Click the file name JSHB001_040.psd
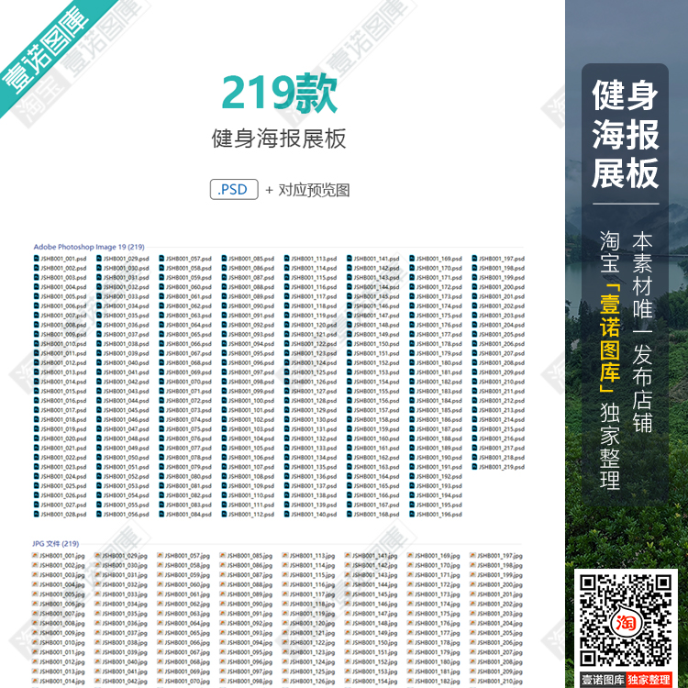688x688 pixels. [x=127, y=363]
